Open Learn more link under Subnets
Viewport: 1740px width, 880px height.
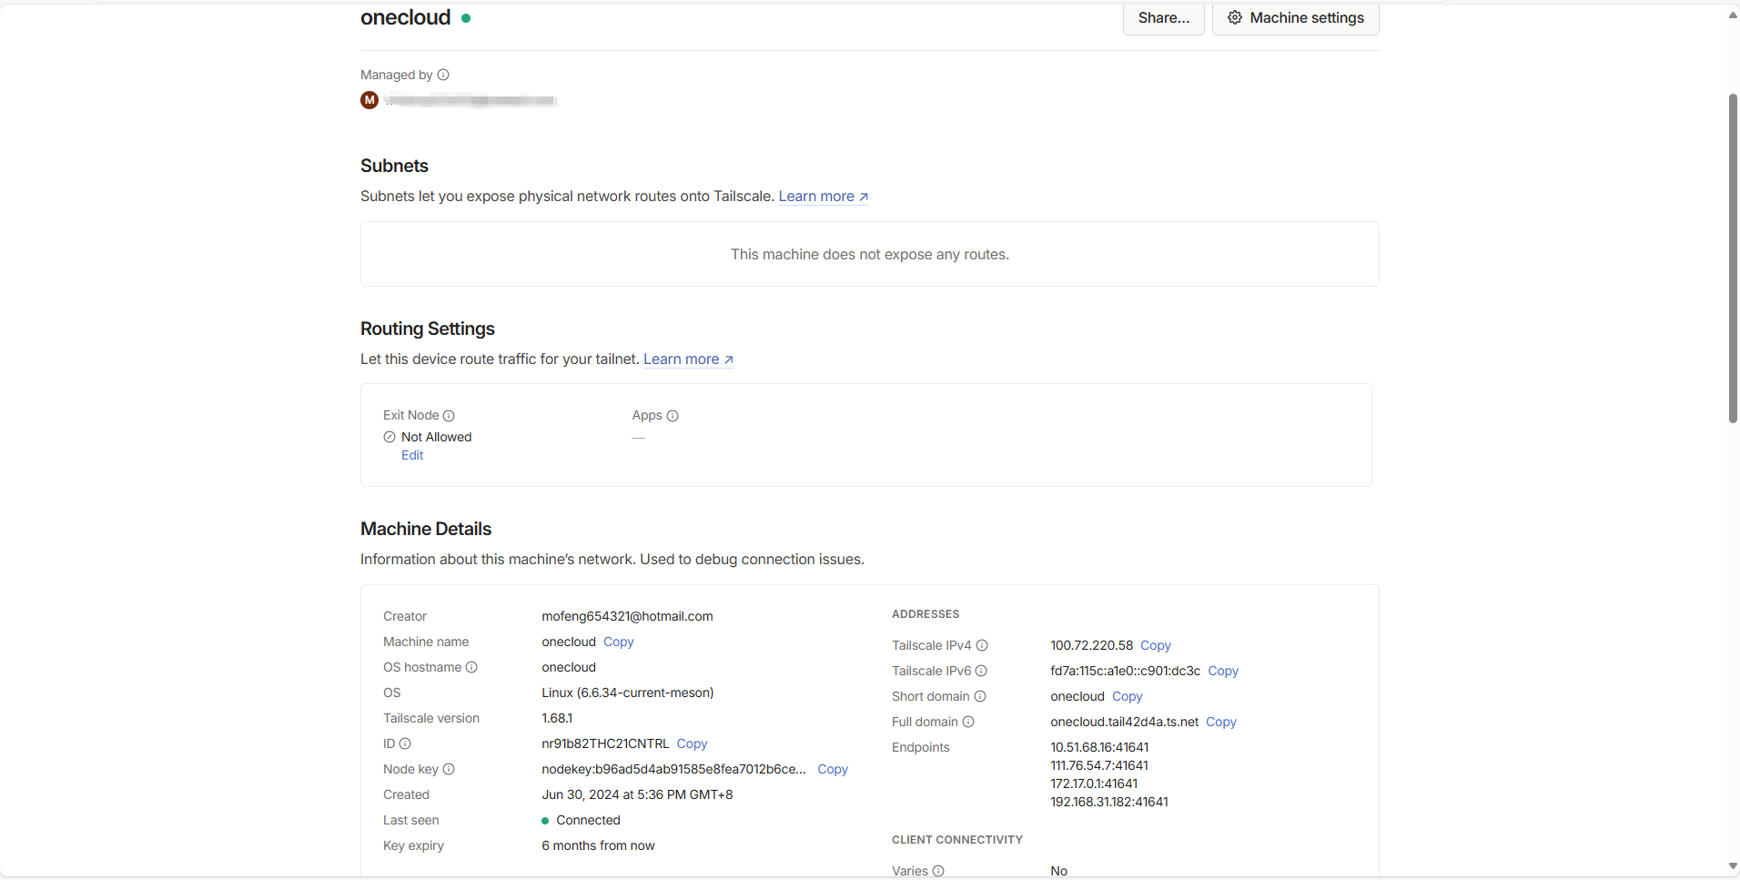coord(823,197)
